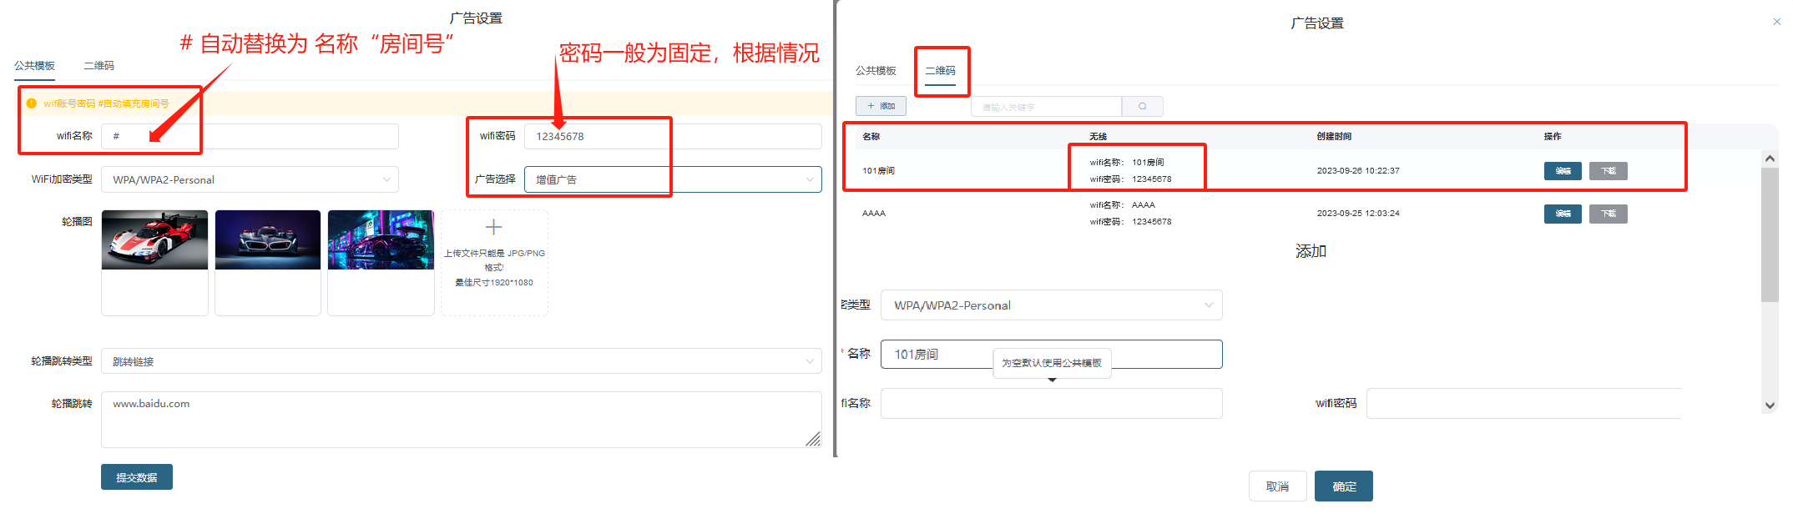This screenshot has height=514, width=1793.
Task: Open the 轮播跳转类型 dropdown
Action: [461, 361]
